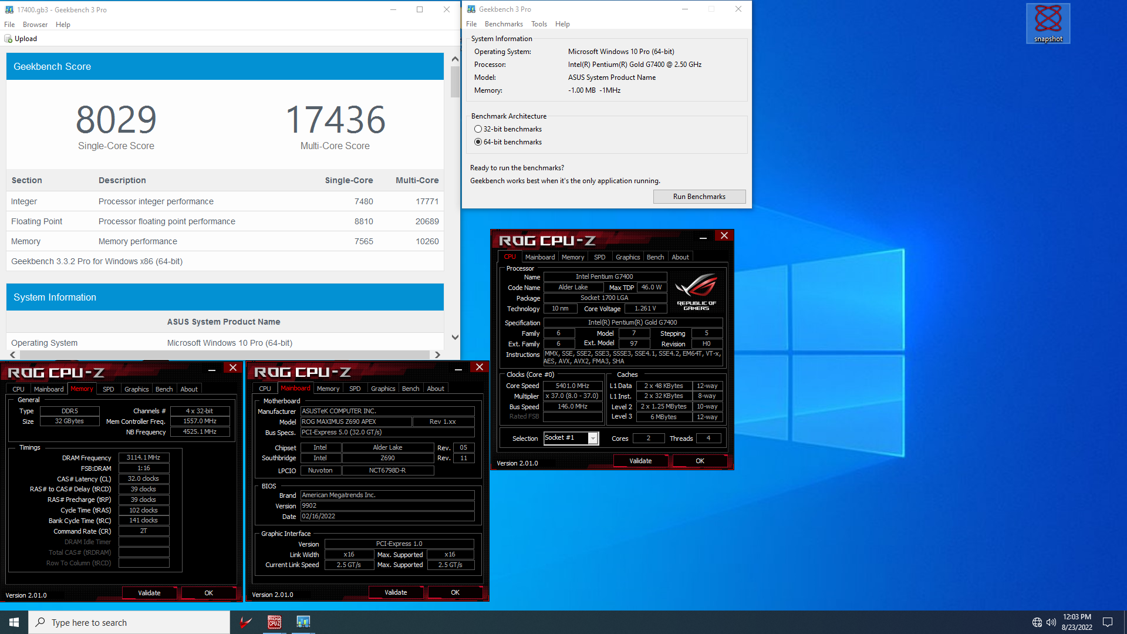
Task: Open Browser menu in Geekbench results window
Action: click(x=35, y=25)
